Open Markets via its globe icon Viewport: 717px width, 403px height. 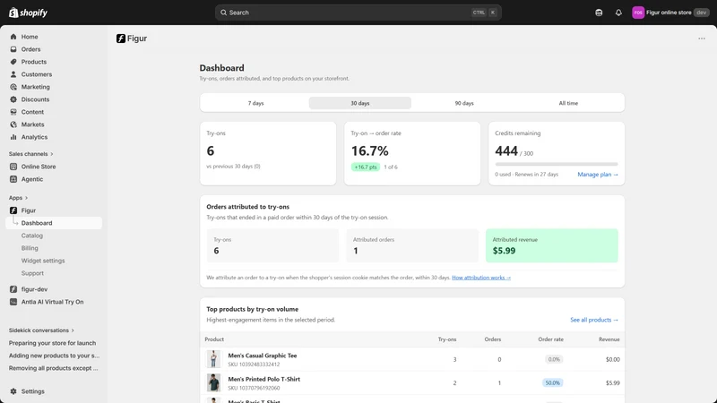coord(13,124)
